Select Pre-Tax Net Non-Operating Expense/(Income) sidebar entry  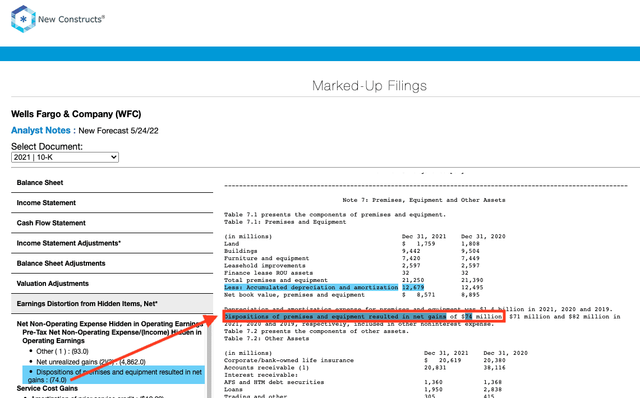[x=112, y=336]
